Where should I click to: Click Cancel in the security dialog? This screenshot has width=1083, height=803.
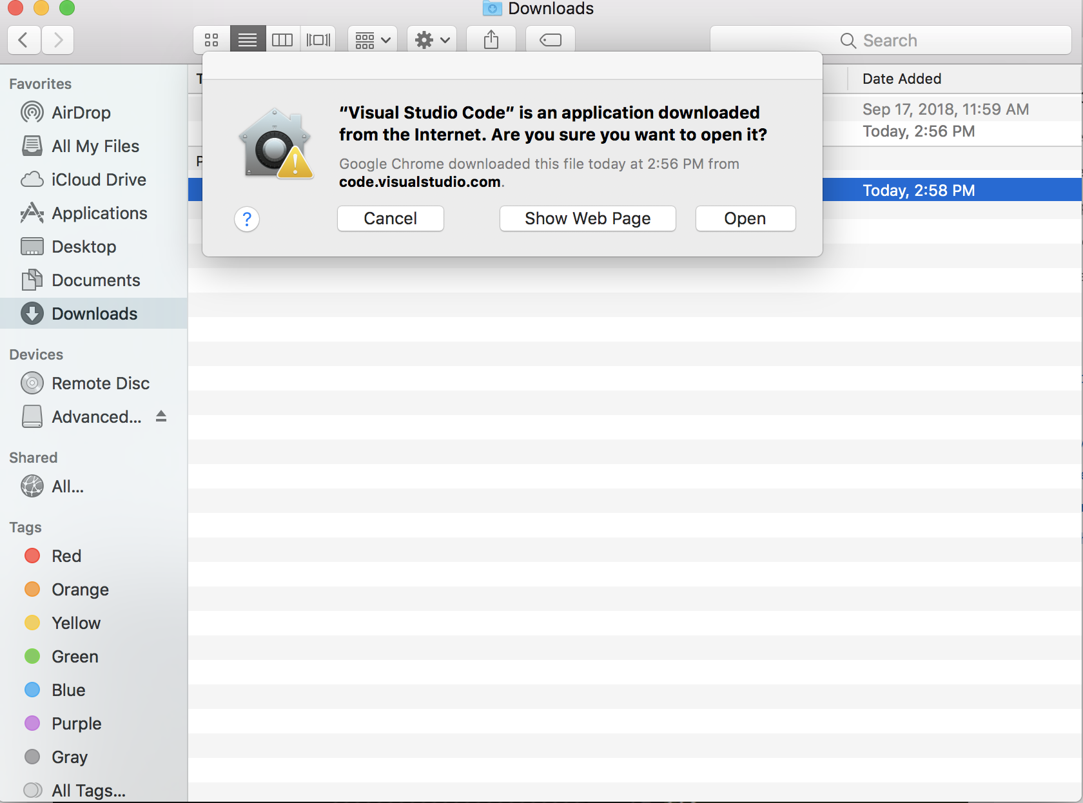pos(391,218)
